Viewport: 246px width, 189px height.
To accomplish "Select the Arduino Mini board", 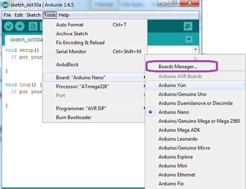I will 195,166.
